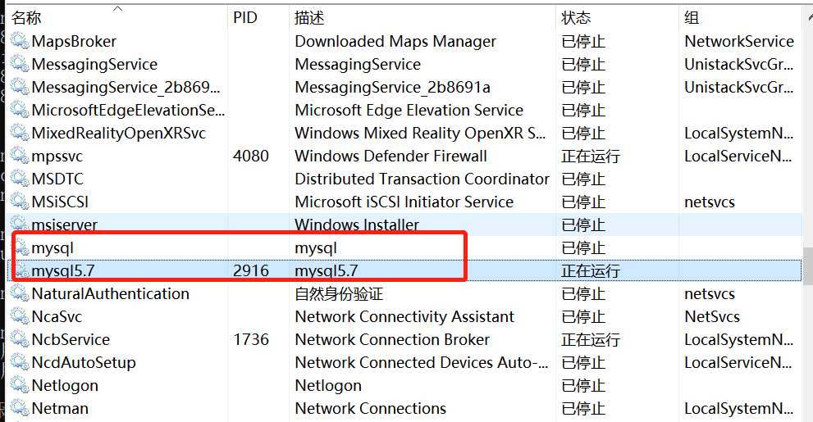This screenshot has width=813, height=422.
Task: Click the MicrosoftEdgeElevationSe... service icon
Action: point(20,110)
